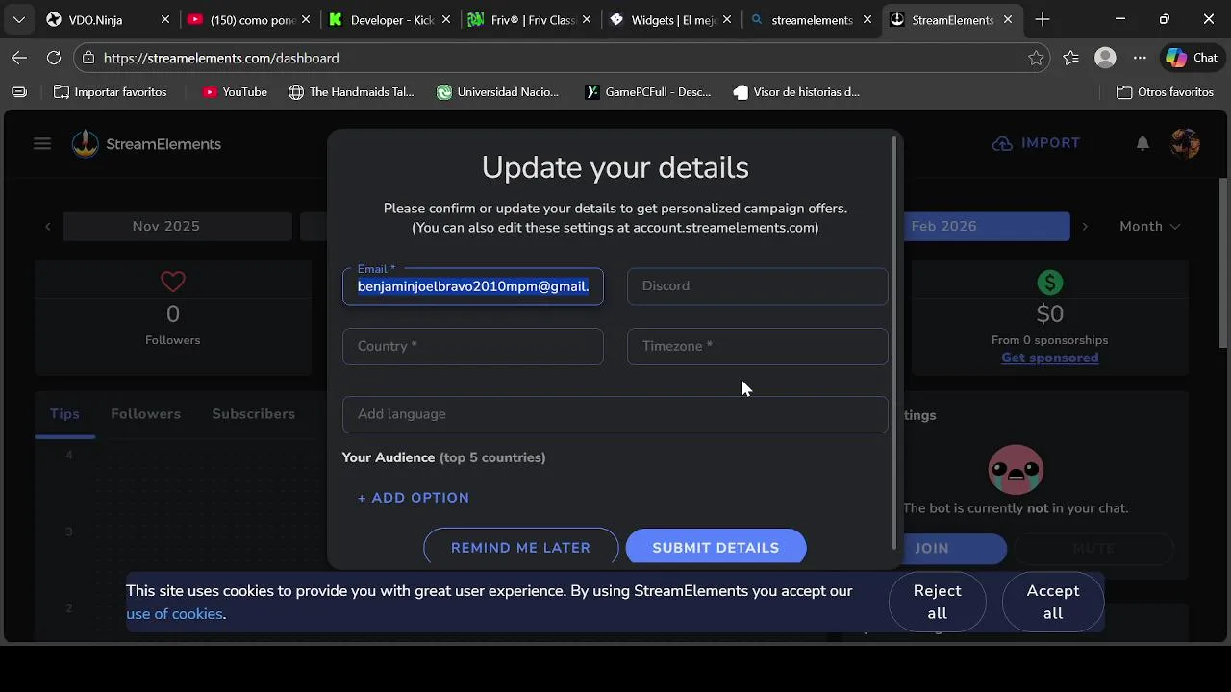Viewport: 1231px width, 692px height.
Task: Click the page's vertical scrollbar
Action: (1223, 264)
